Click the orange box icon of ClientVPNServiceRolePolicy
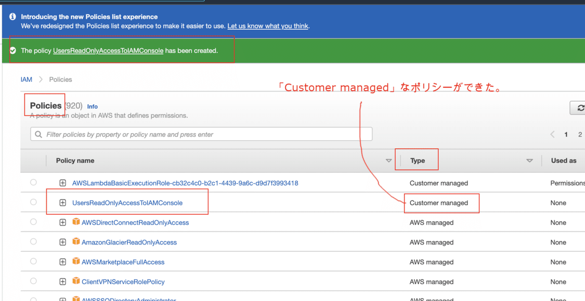The image size is (585, 301). click(x=76, y=281)
